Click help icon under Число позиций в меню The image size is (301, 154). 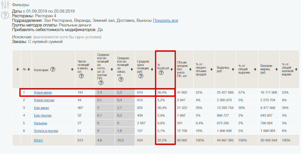(x=81, y=76)
